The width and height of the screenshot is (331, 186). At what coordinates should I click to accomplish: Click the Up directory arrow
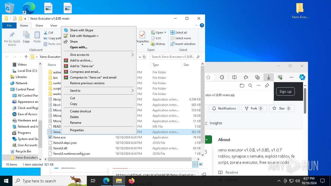tap(26, 57)
